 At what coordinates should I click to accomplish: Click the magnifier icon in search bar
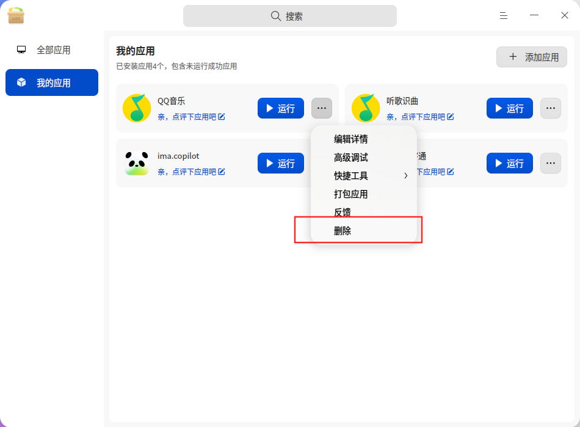276,16
